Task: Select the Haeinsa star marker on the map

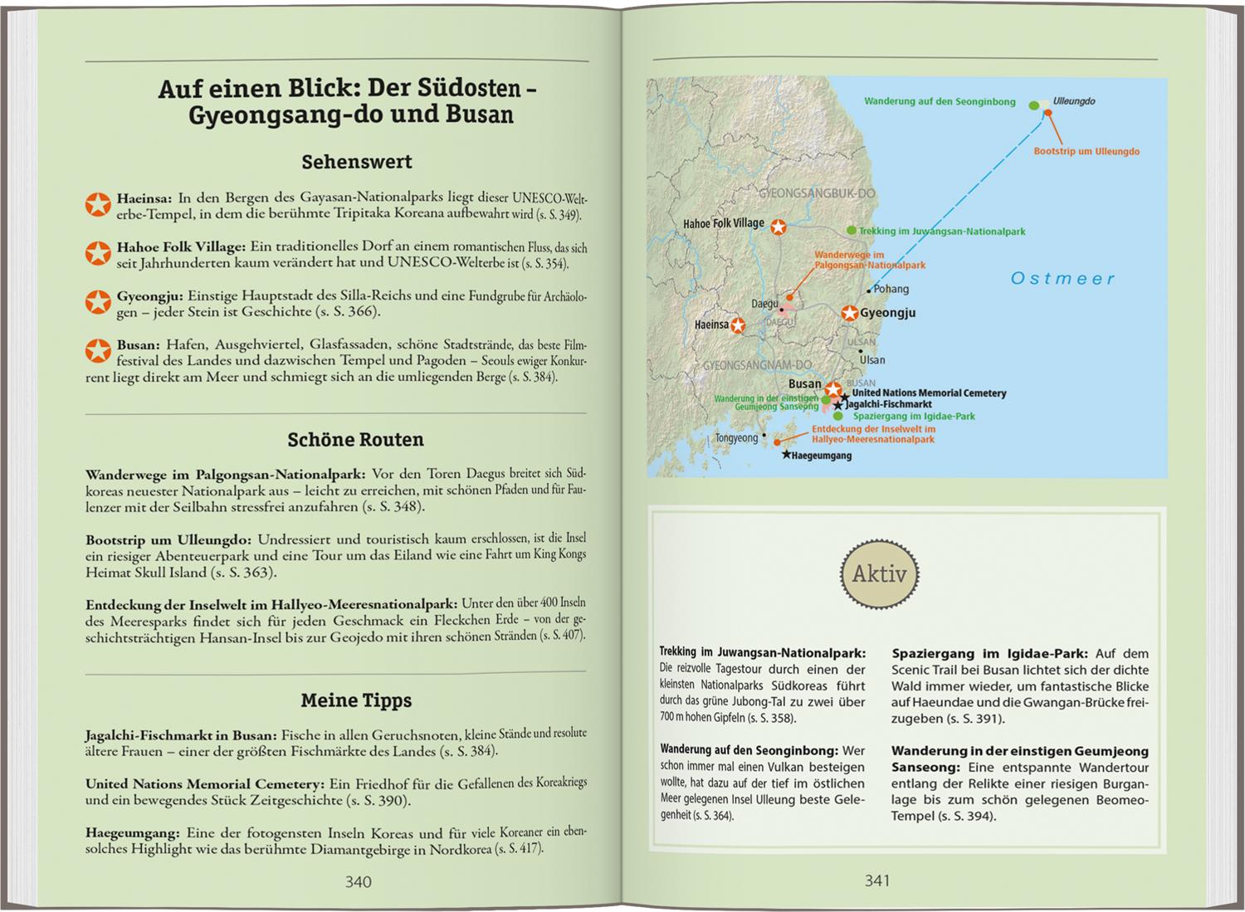Action: point(737,325)
